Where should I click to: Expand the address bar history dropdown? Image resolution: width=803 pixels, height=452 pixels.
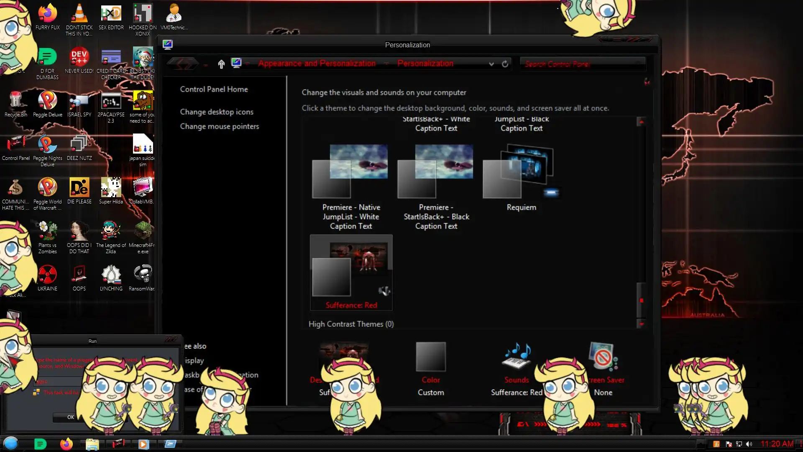(491, 64)
